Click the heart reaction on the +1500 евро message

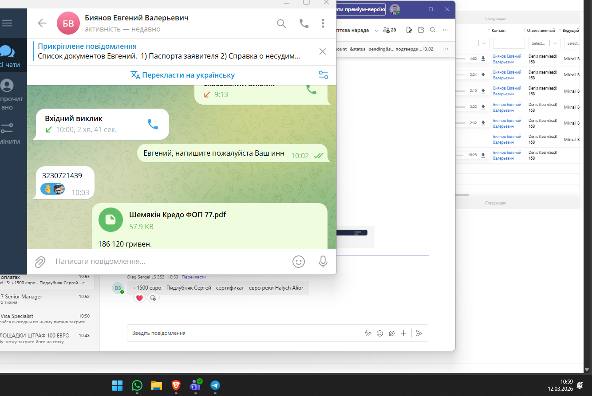140,298
